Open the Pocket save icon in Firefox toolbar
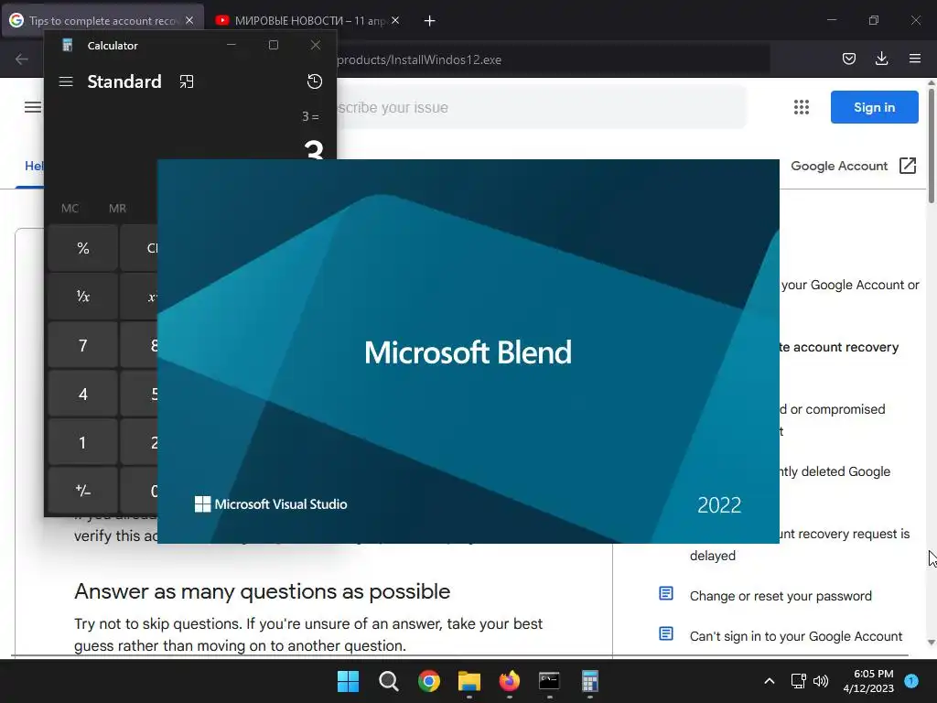937x703 pixels. pyautogui.click(x=848, y=59)
